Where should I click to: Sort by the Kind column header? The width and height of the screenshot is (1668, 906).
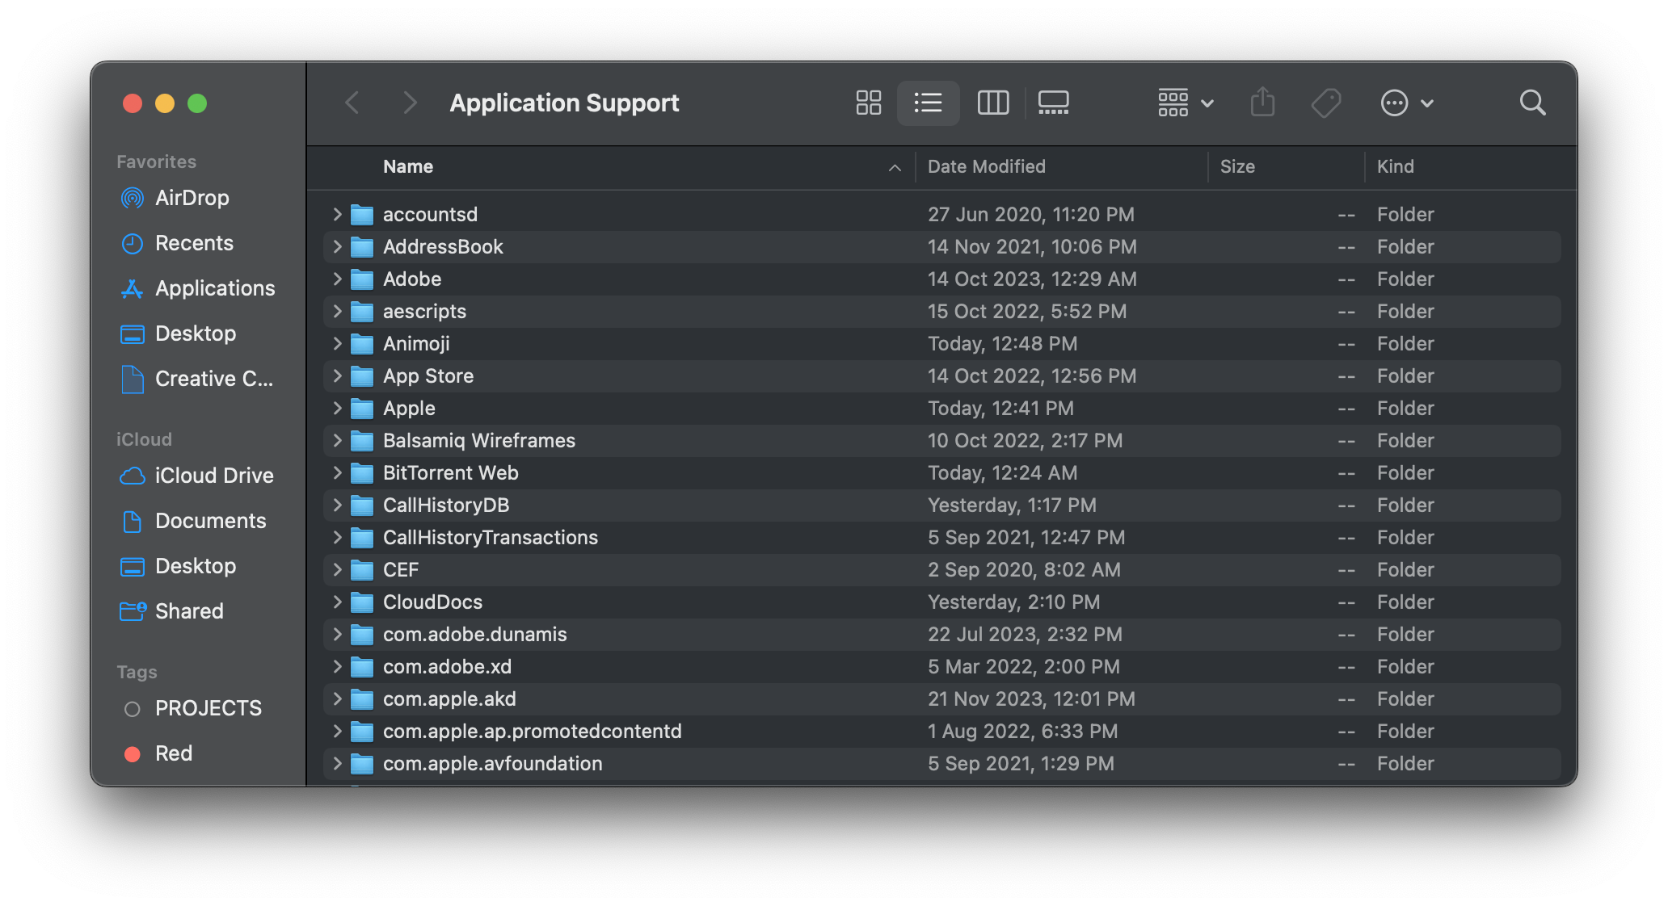tap(1395, 167)
